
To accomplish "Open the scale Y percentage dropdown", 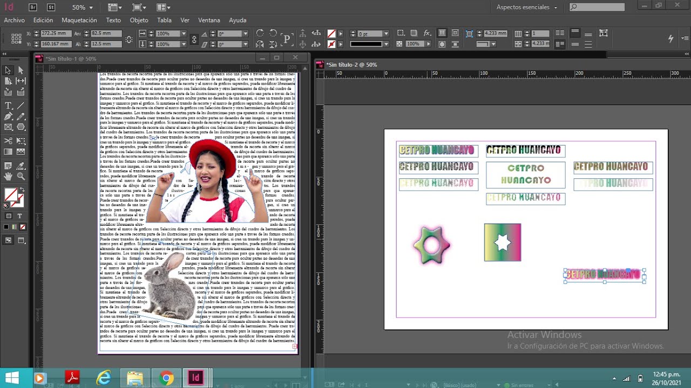I will pyautogui.click(x=184, y=44).
